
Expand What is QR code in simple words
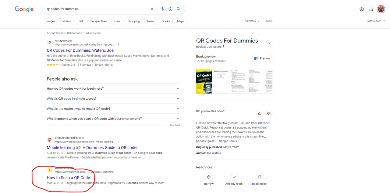click(x=113, y=99)
